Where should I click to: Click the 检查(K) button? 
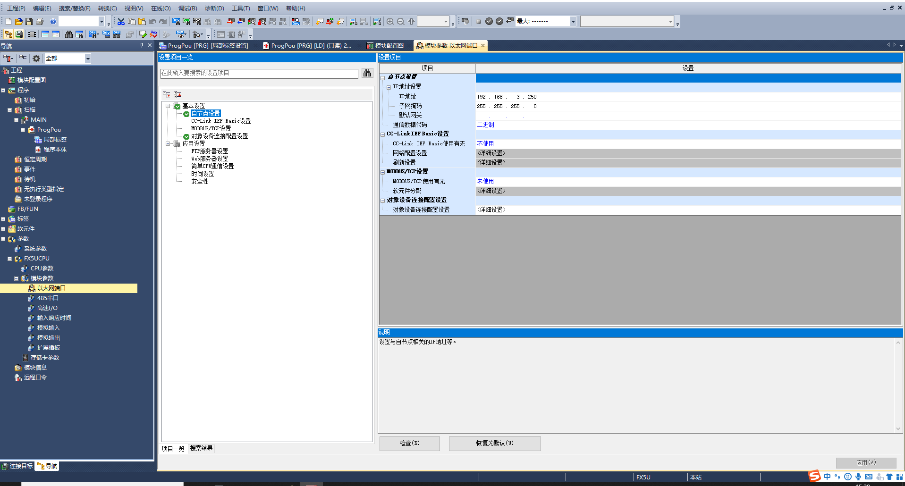(409, 444)
